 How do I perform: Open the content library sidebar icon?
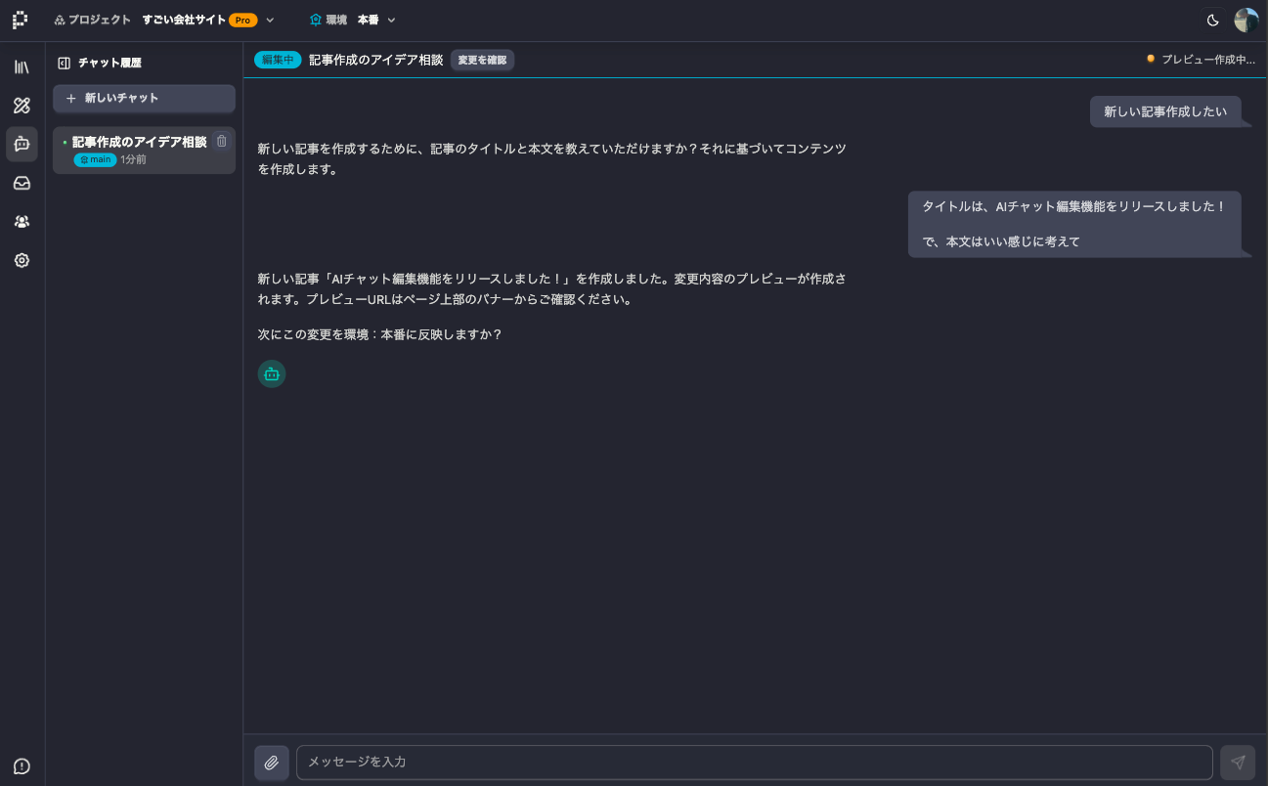coord(22,67)
